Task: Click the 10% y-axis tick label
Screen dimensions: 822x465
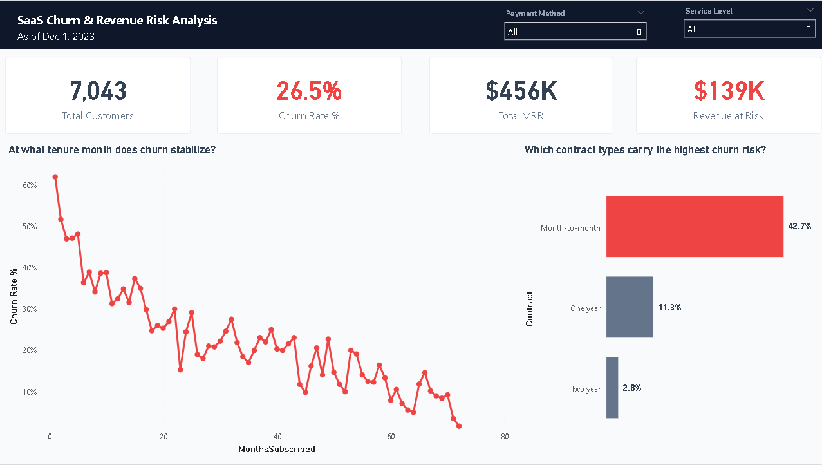Action: pyautogui.click(x=30, y=392)
